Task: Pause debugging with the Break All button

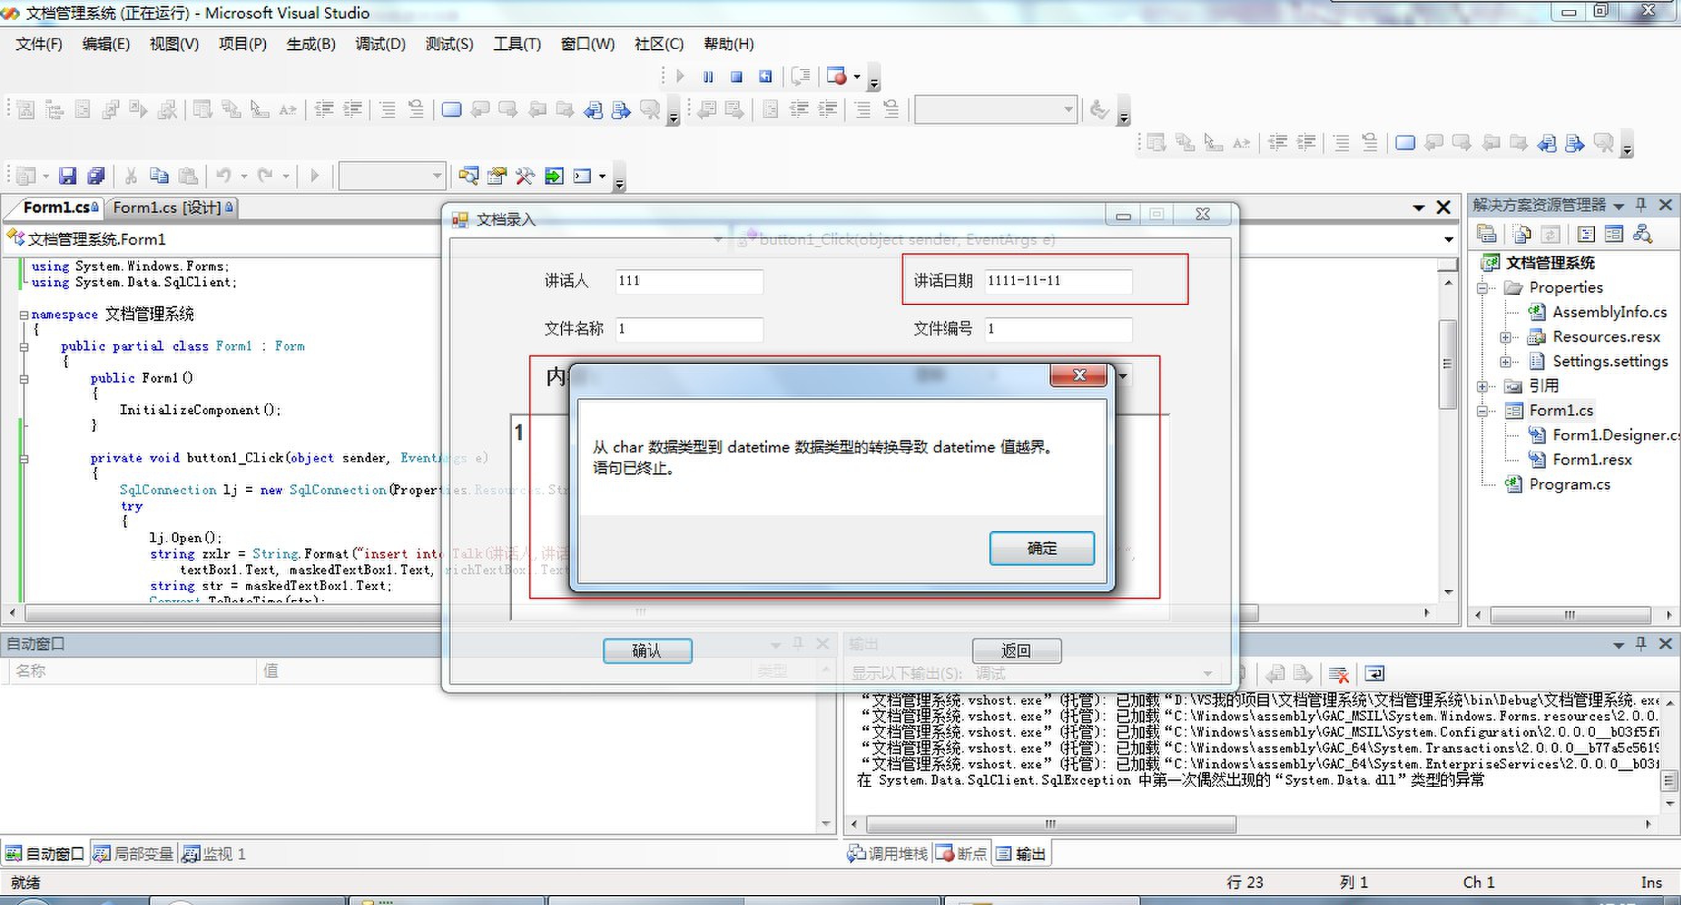Action: coord(708,77)
